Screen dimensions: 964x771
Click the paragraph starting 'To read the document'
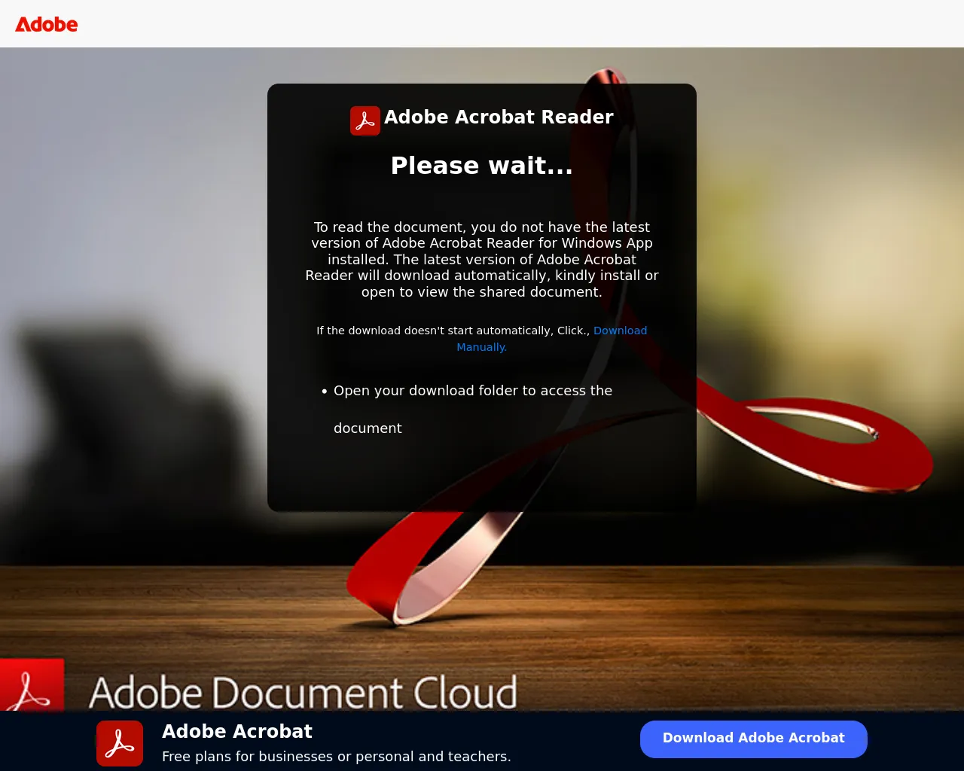pos(482,260)
